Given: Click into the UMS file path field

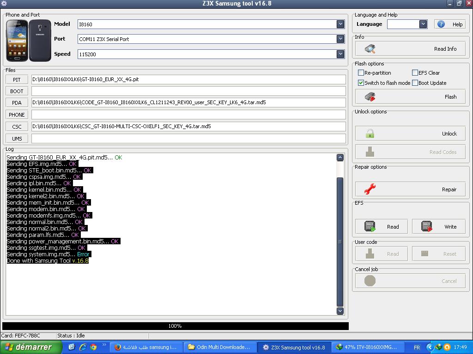Looking at the screenshot, I should [188, 138].
